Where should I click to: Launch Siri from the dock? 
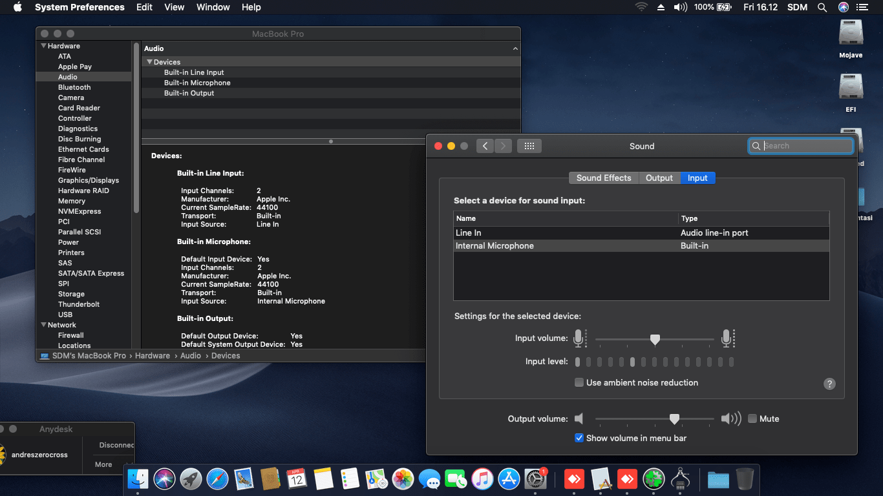(164, 479)
